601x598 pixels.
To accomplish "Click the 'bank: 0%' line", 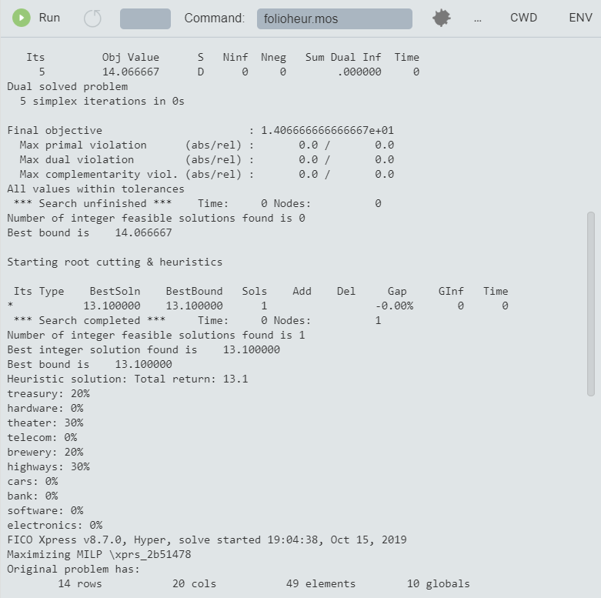I will (32, 496).
